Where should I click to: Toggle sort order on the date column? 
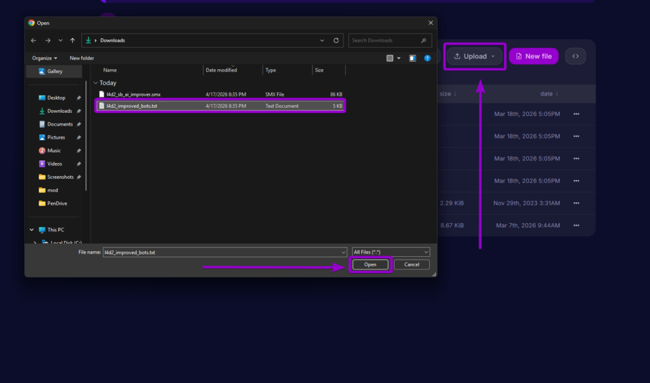pyautogui.click(x=548, y=93)
